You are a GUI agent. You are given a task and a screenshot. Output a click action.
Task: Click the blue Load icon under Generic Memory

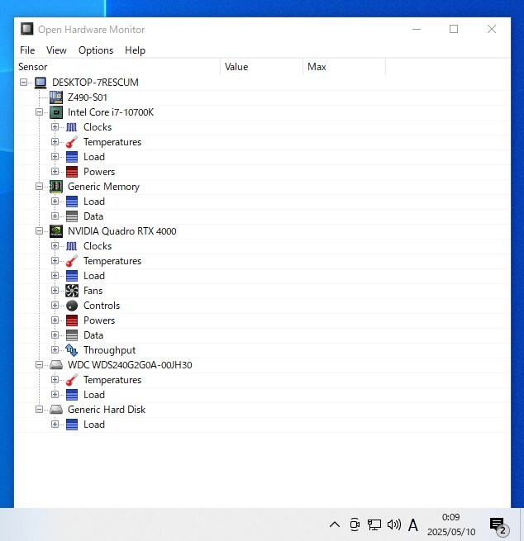pyautogui.click(x=72, y=202)
